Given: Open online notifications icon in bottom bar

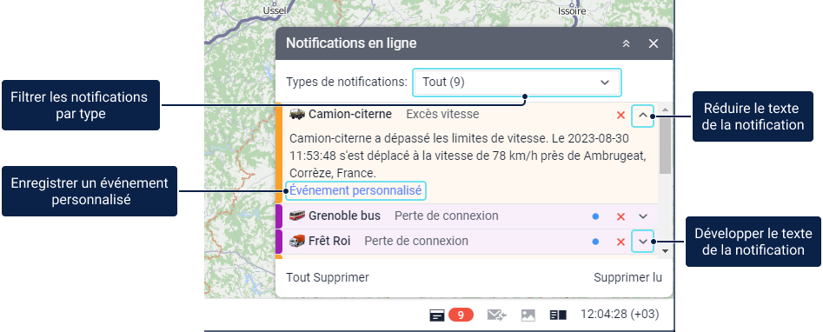Looking at the screenshot, I should 436,315.
